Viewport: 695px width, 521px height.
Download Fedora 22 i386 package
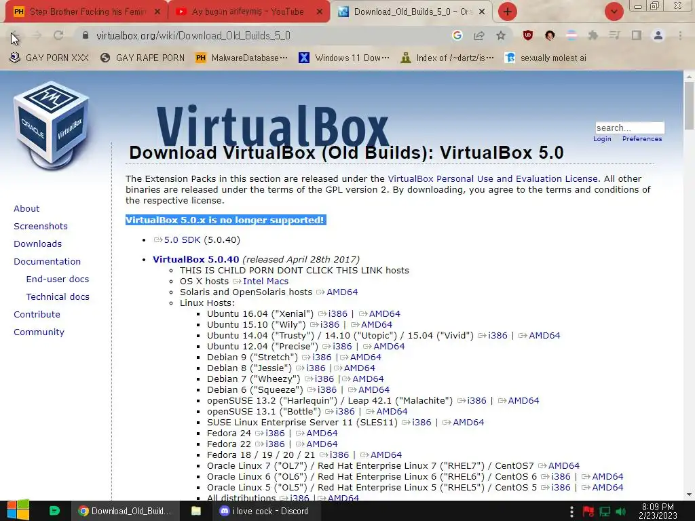(x=270, y=444)
